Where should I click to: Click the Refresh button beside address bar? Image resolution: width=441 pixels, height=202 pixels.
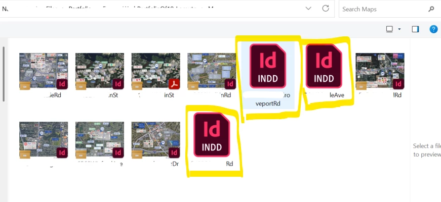pos(326,9)
